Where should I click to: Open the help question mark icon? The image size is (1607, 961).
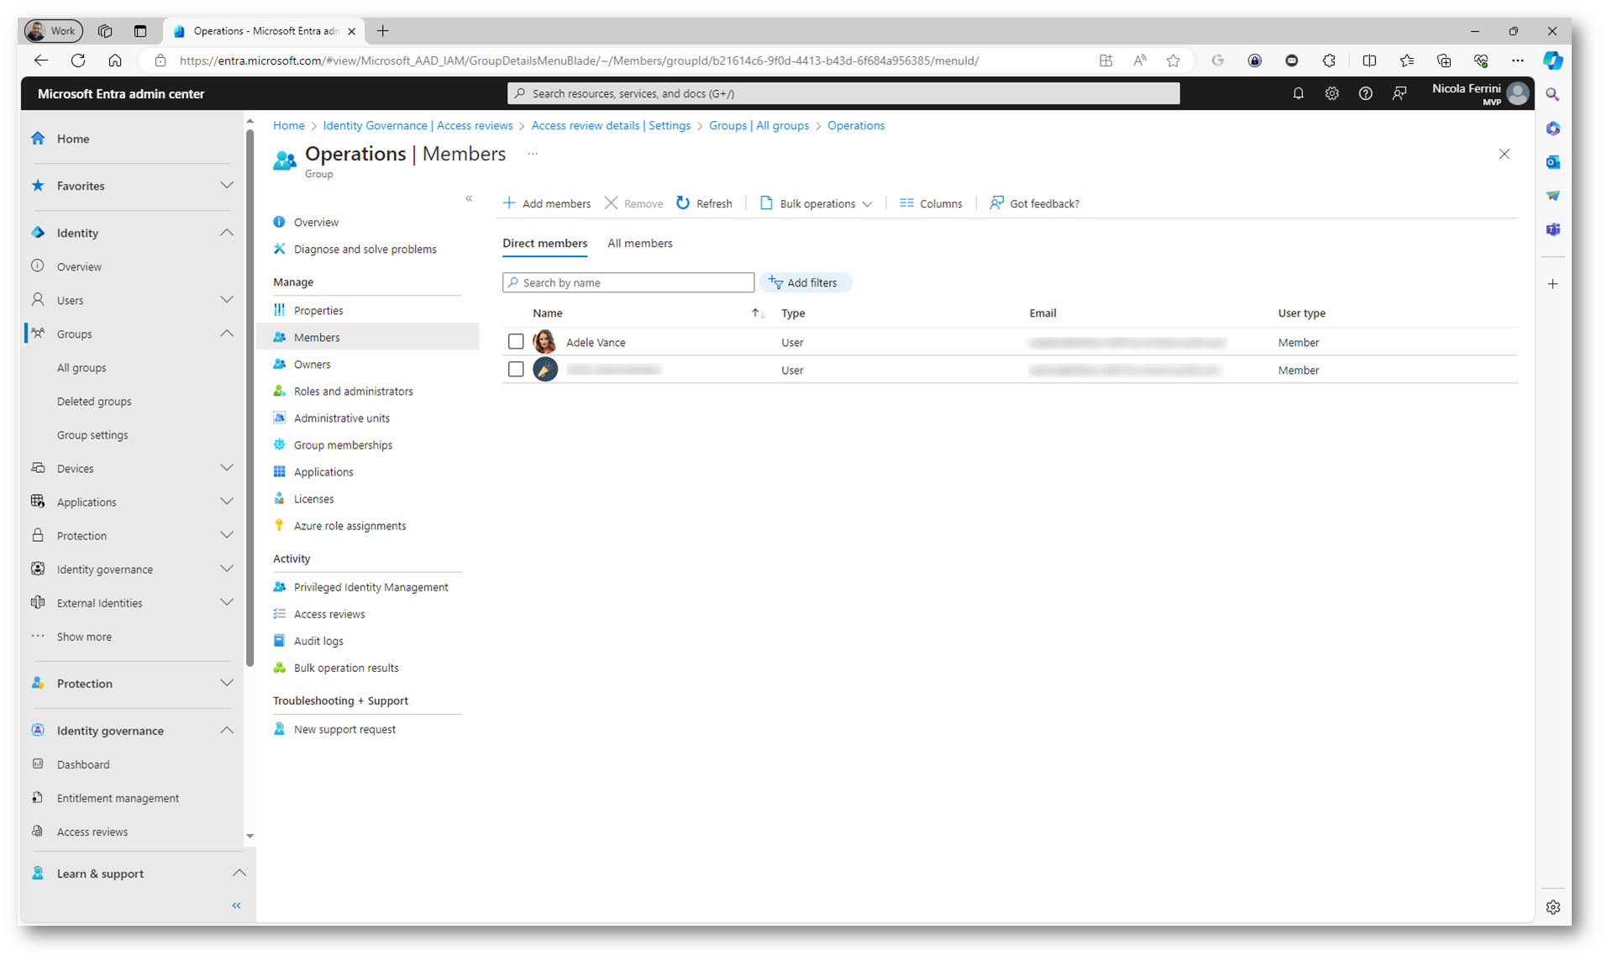click(x=1365, y=93)
